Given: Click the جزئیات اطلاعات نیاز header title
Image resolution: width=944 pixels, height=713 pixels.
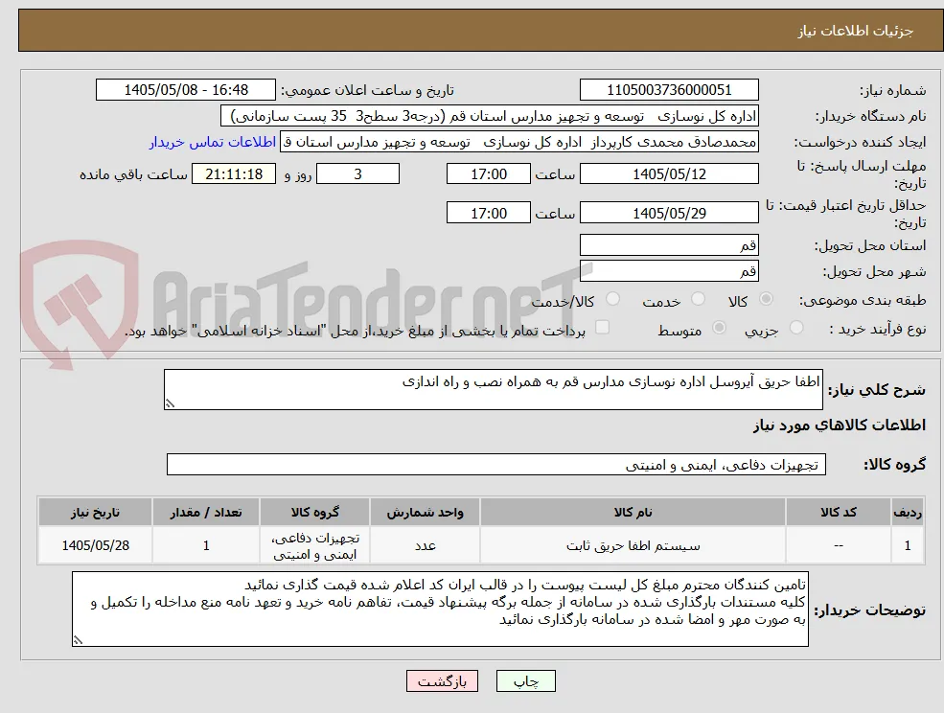Looking at the screenshot, I should click(855, 31).
